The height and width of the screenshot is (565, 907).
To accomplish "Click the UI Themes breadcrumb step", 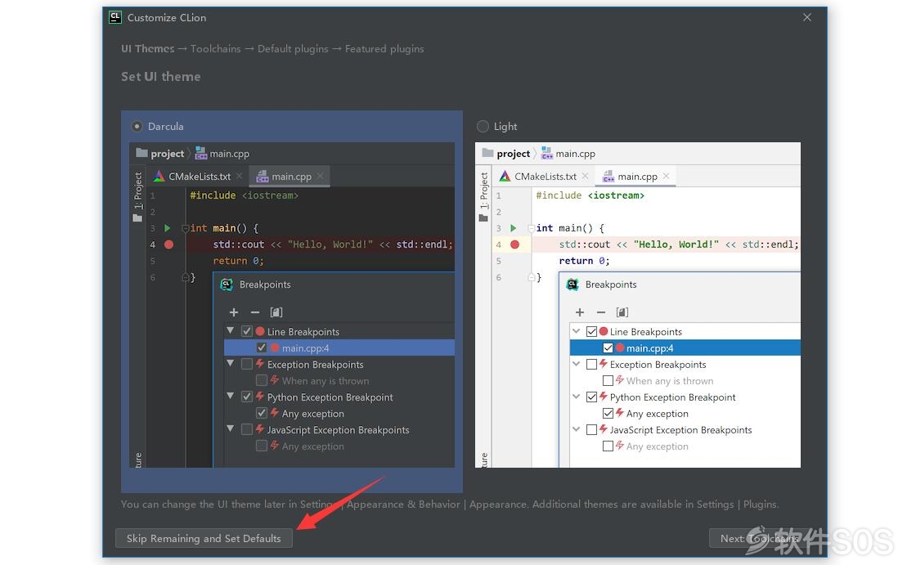I will (x=147, y=48).
